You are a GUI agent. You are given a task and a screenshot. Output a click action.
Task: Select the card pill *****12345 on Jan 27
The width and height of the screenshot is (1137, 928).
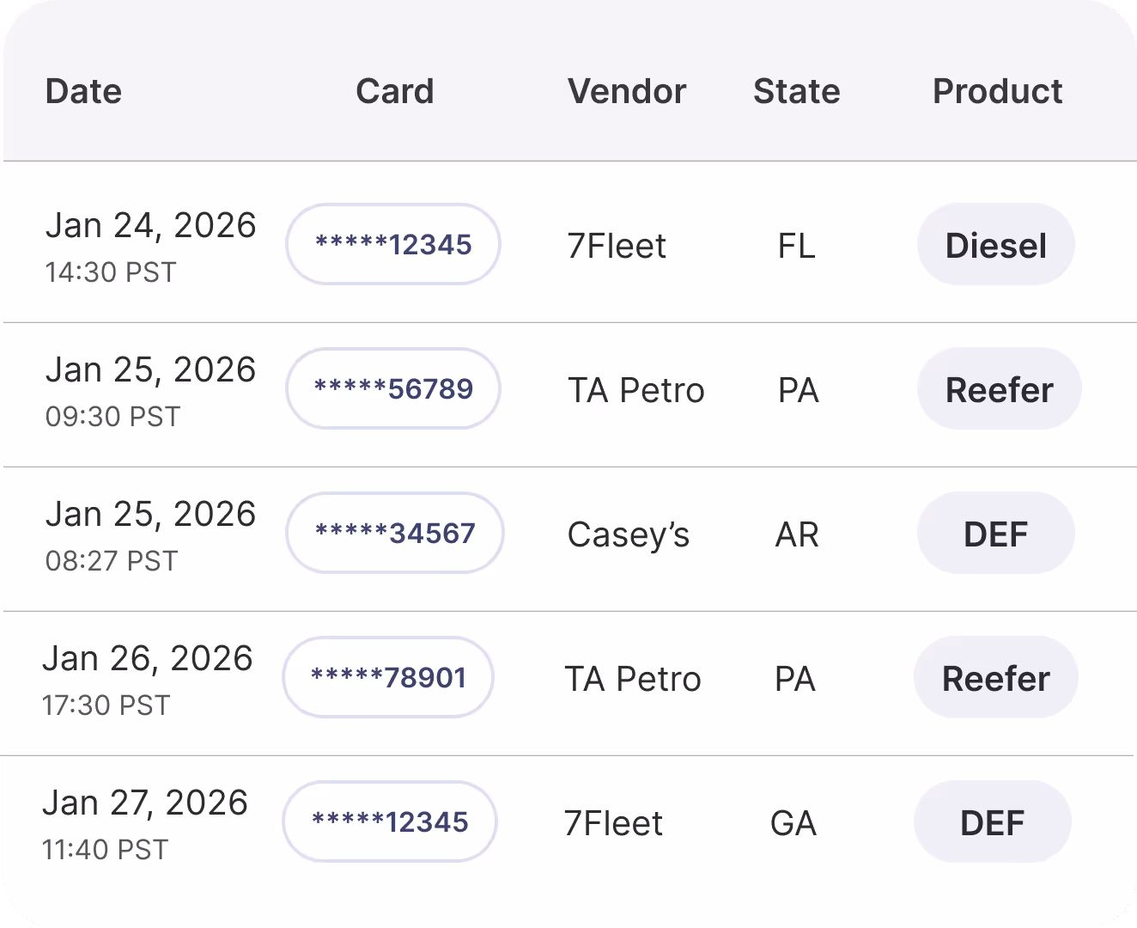click(x=389, y=821)
